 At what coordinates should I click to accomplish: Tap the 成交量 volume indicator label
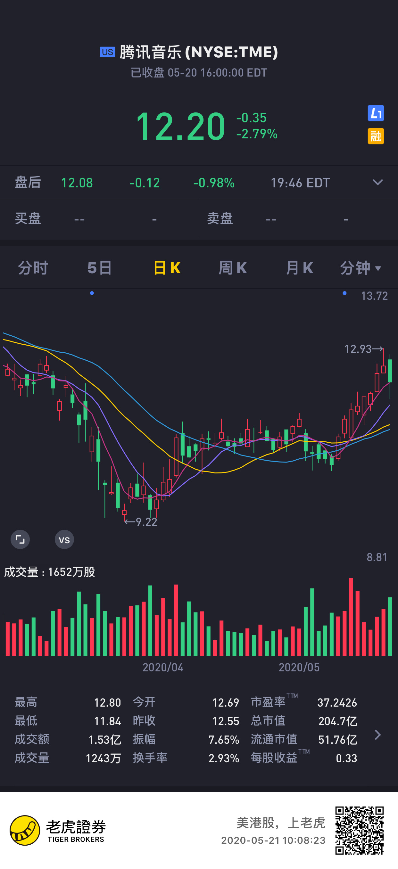point(50,572)
